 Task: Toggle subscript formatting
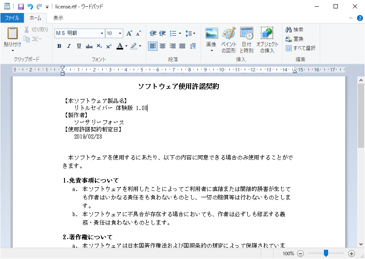pos(99,46)
